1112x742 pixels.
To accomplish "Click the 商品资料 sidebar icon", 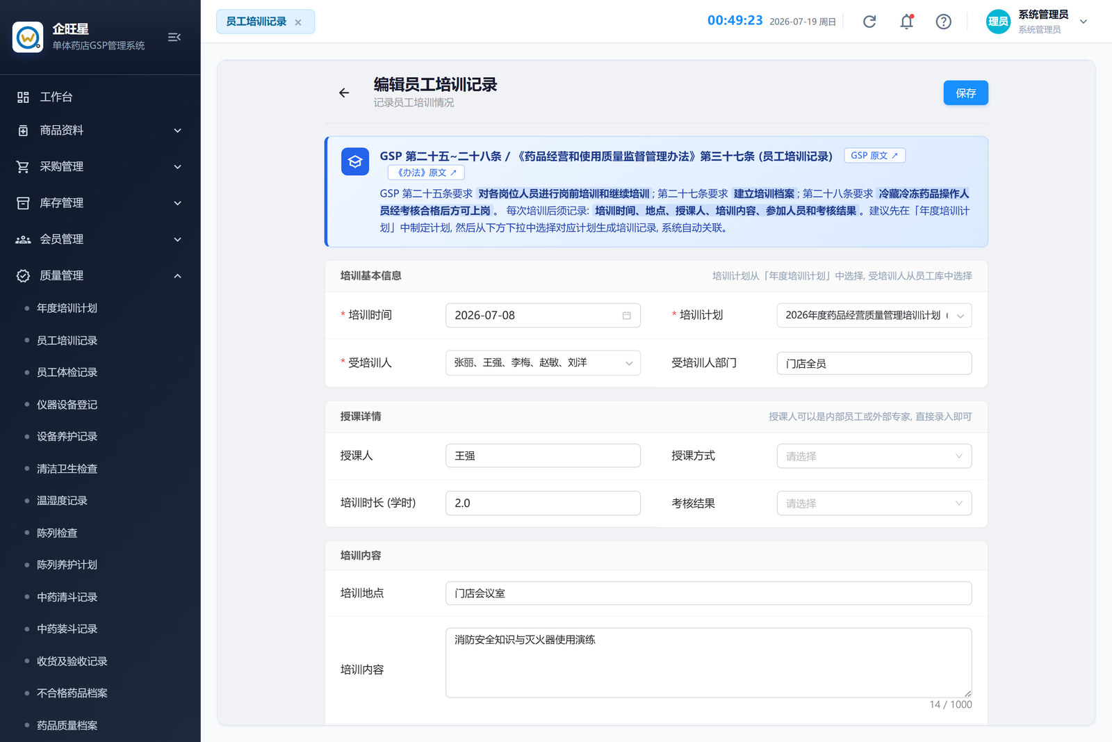I will [x=23, y=131].
